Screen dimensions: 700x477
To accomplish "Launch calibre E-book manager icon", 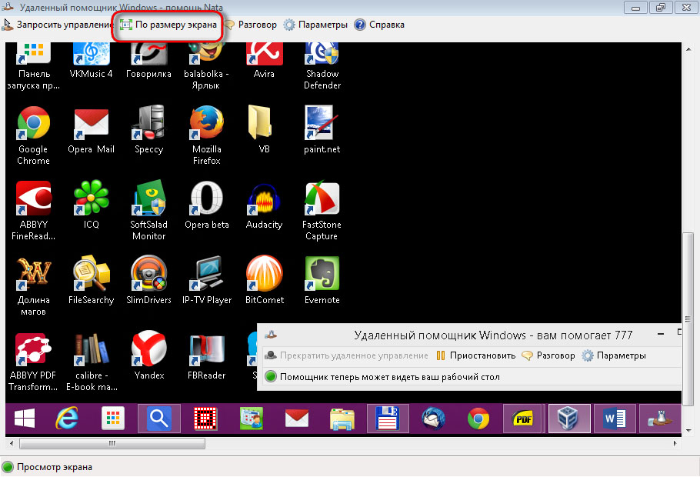I will point(92,362).
